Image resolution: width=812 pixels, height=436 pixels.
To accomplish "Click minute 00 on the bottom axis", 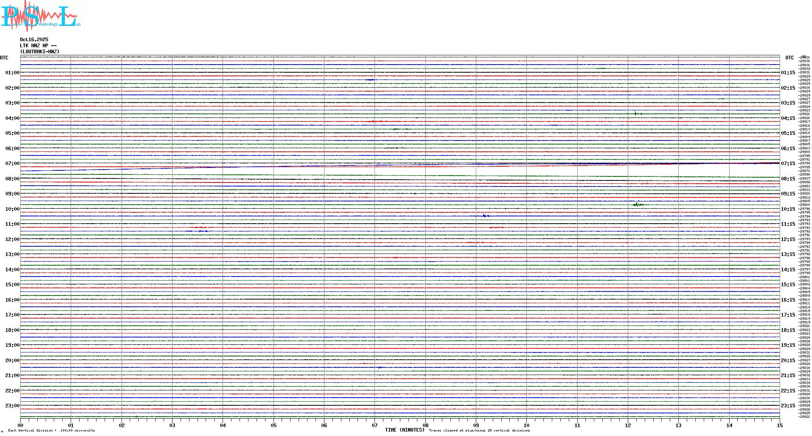I will [x=21, y=425].
